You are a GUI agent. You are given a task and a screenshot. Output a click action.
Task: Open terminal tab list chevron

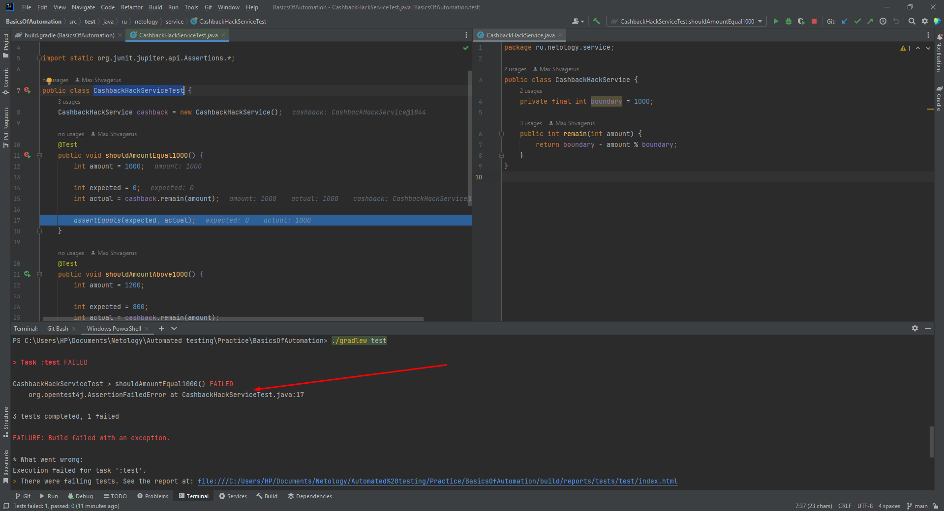click(x=174, y=328)
